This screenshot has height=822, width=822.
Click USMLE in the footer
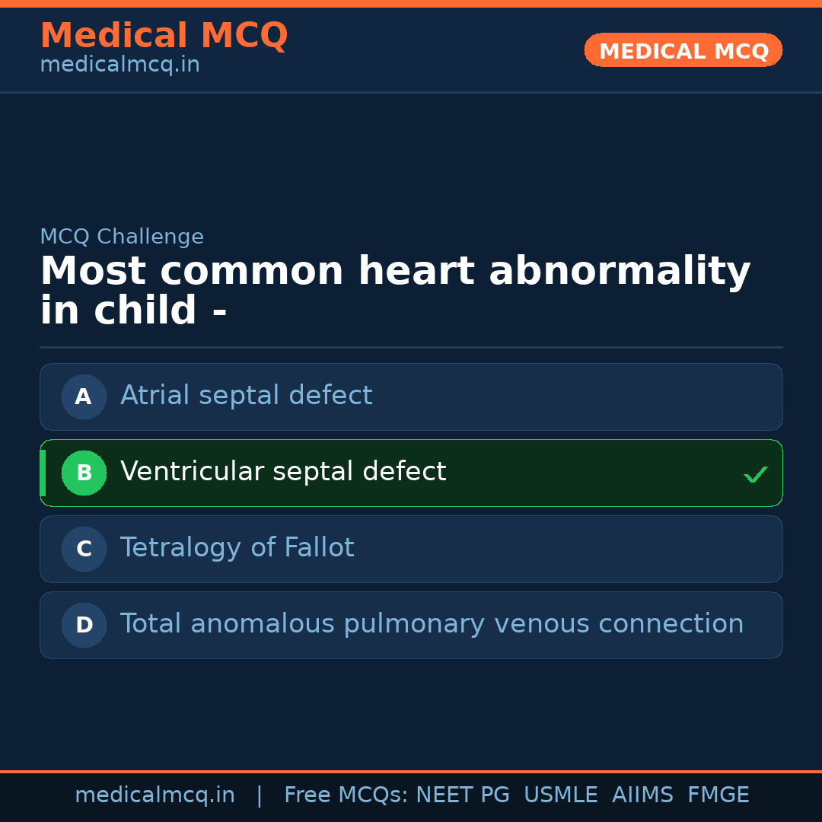pos(560,795)
